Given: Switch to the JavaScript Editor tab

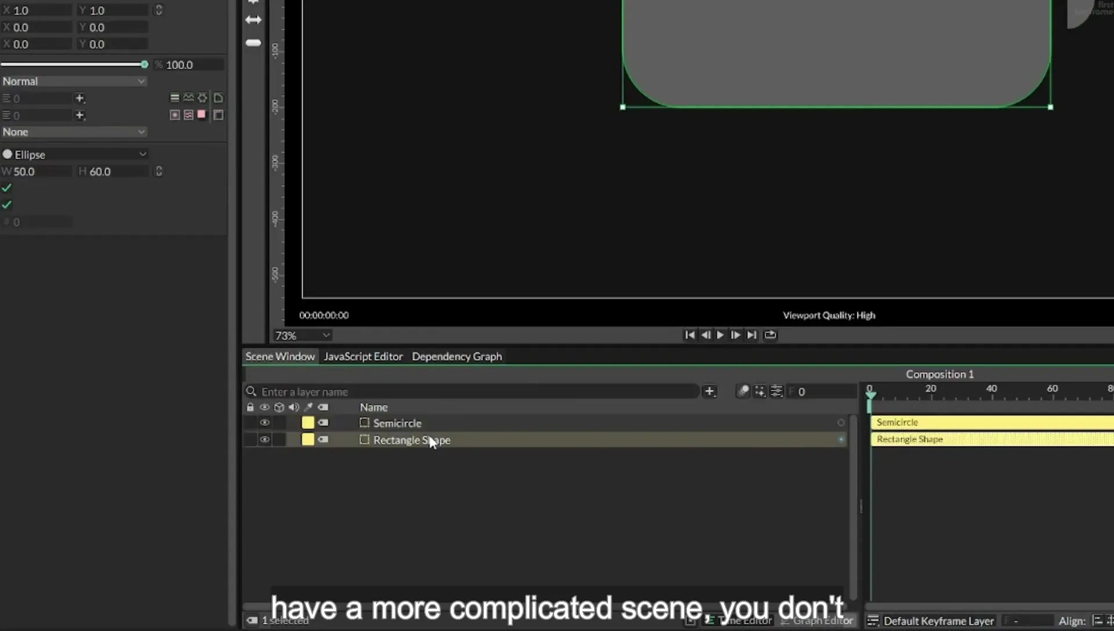Looking at the screenshot, I should coord(363,356).
